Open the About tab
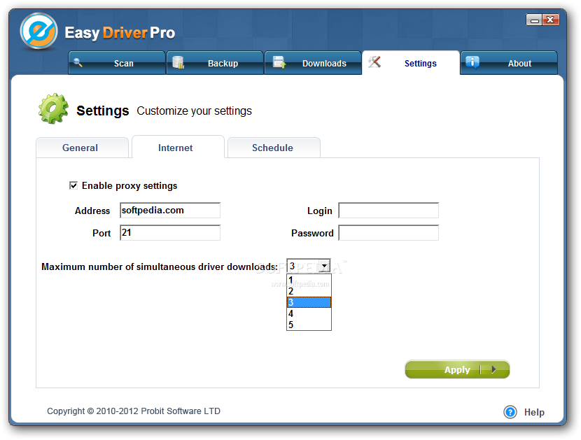 509,63
